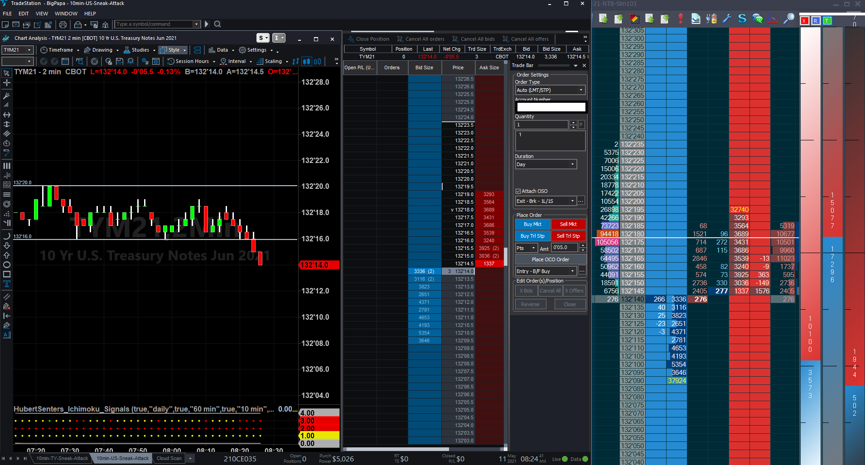Click the Sell Mkt button
Screen dimensions: 865x465
[568, 224]
